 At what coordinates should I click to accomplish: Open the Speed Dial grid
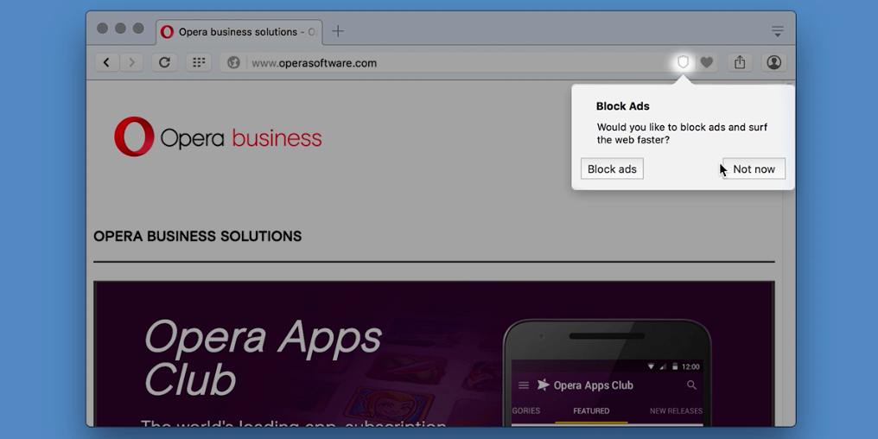[199, 62]
